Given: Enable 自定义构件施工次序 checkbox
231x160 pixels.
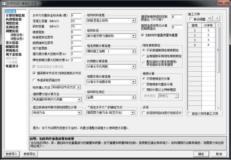Looking at the screenshot, I should point(189,113).
